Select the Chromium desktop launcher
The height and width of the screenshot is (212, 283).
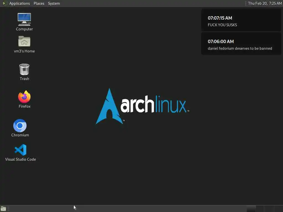20,128
